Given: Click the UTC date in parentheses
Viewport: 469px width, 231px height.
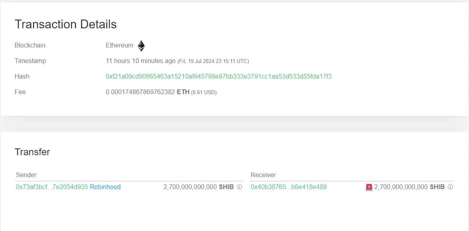Looking at the screenshot, I should pos(213,61).
